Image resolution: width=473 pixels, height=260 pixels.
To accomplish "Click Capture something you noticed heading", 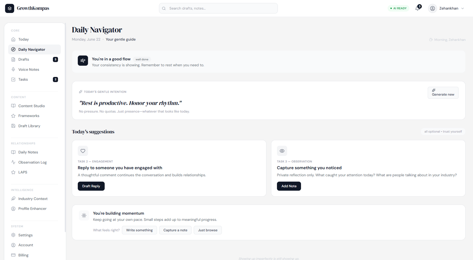I will (x=309, y=168).
